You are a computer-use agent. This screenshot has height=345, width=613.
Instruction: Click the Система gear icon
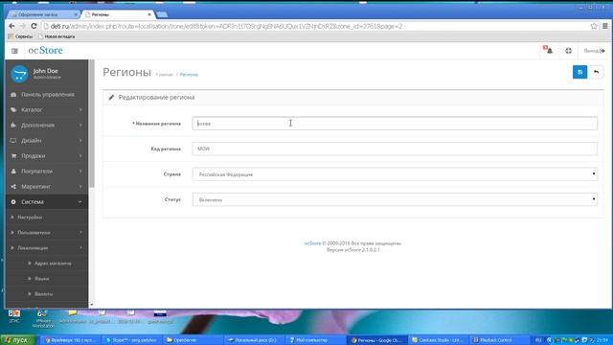pyautogui.click(x=13, y=202)
